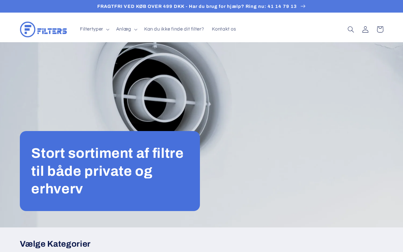Click the arrow icon in announcement bar
This screenshot has width=403, height=252.
[303, 6]
